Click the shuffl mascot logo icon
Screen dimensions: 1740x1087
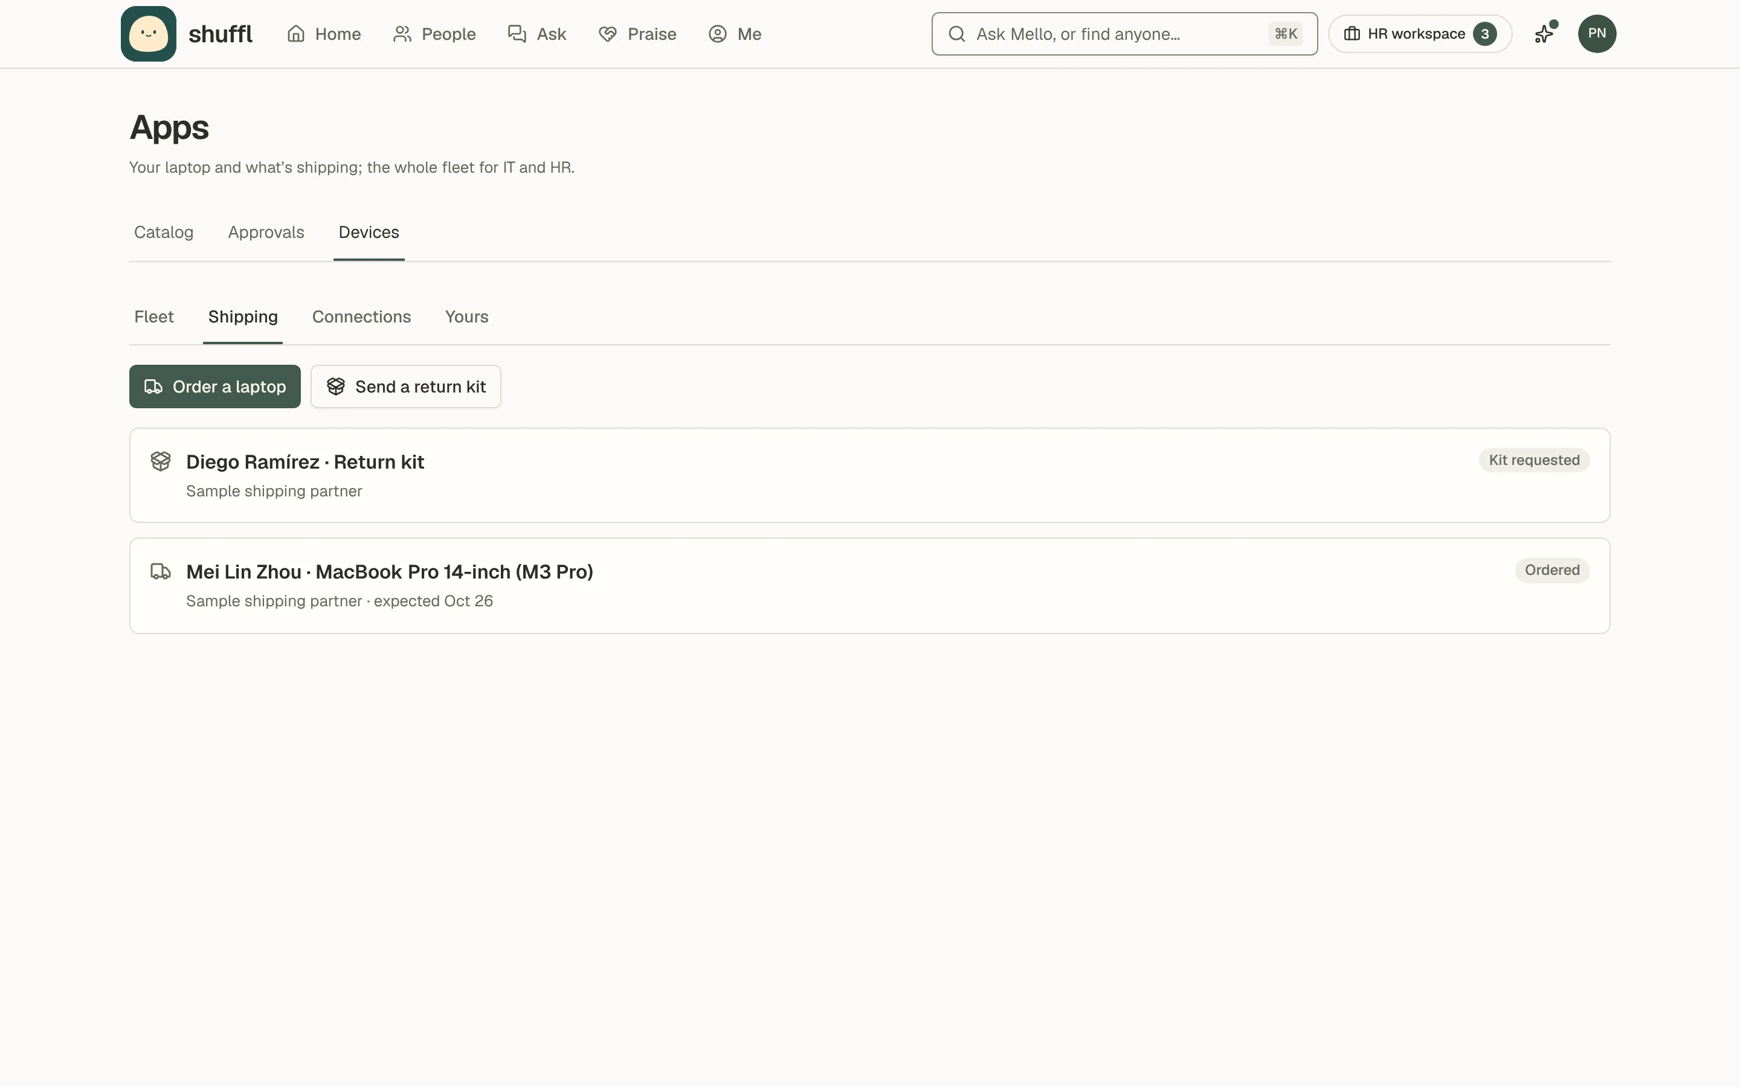click(x=148, y=34)
